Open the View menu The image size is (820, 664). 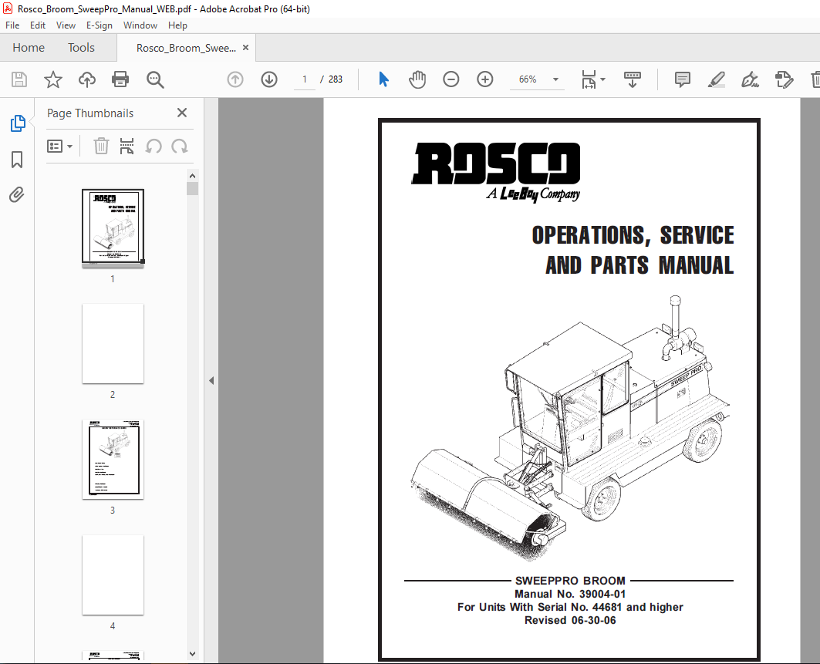tap(66, 25)
